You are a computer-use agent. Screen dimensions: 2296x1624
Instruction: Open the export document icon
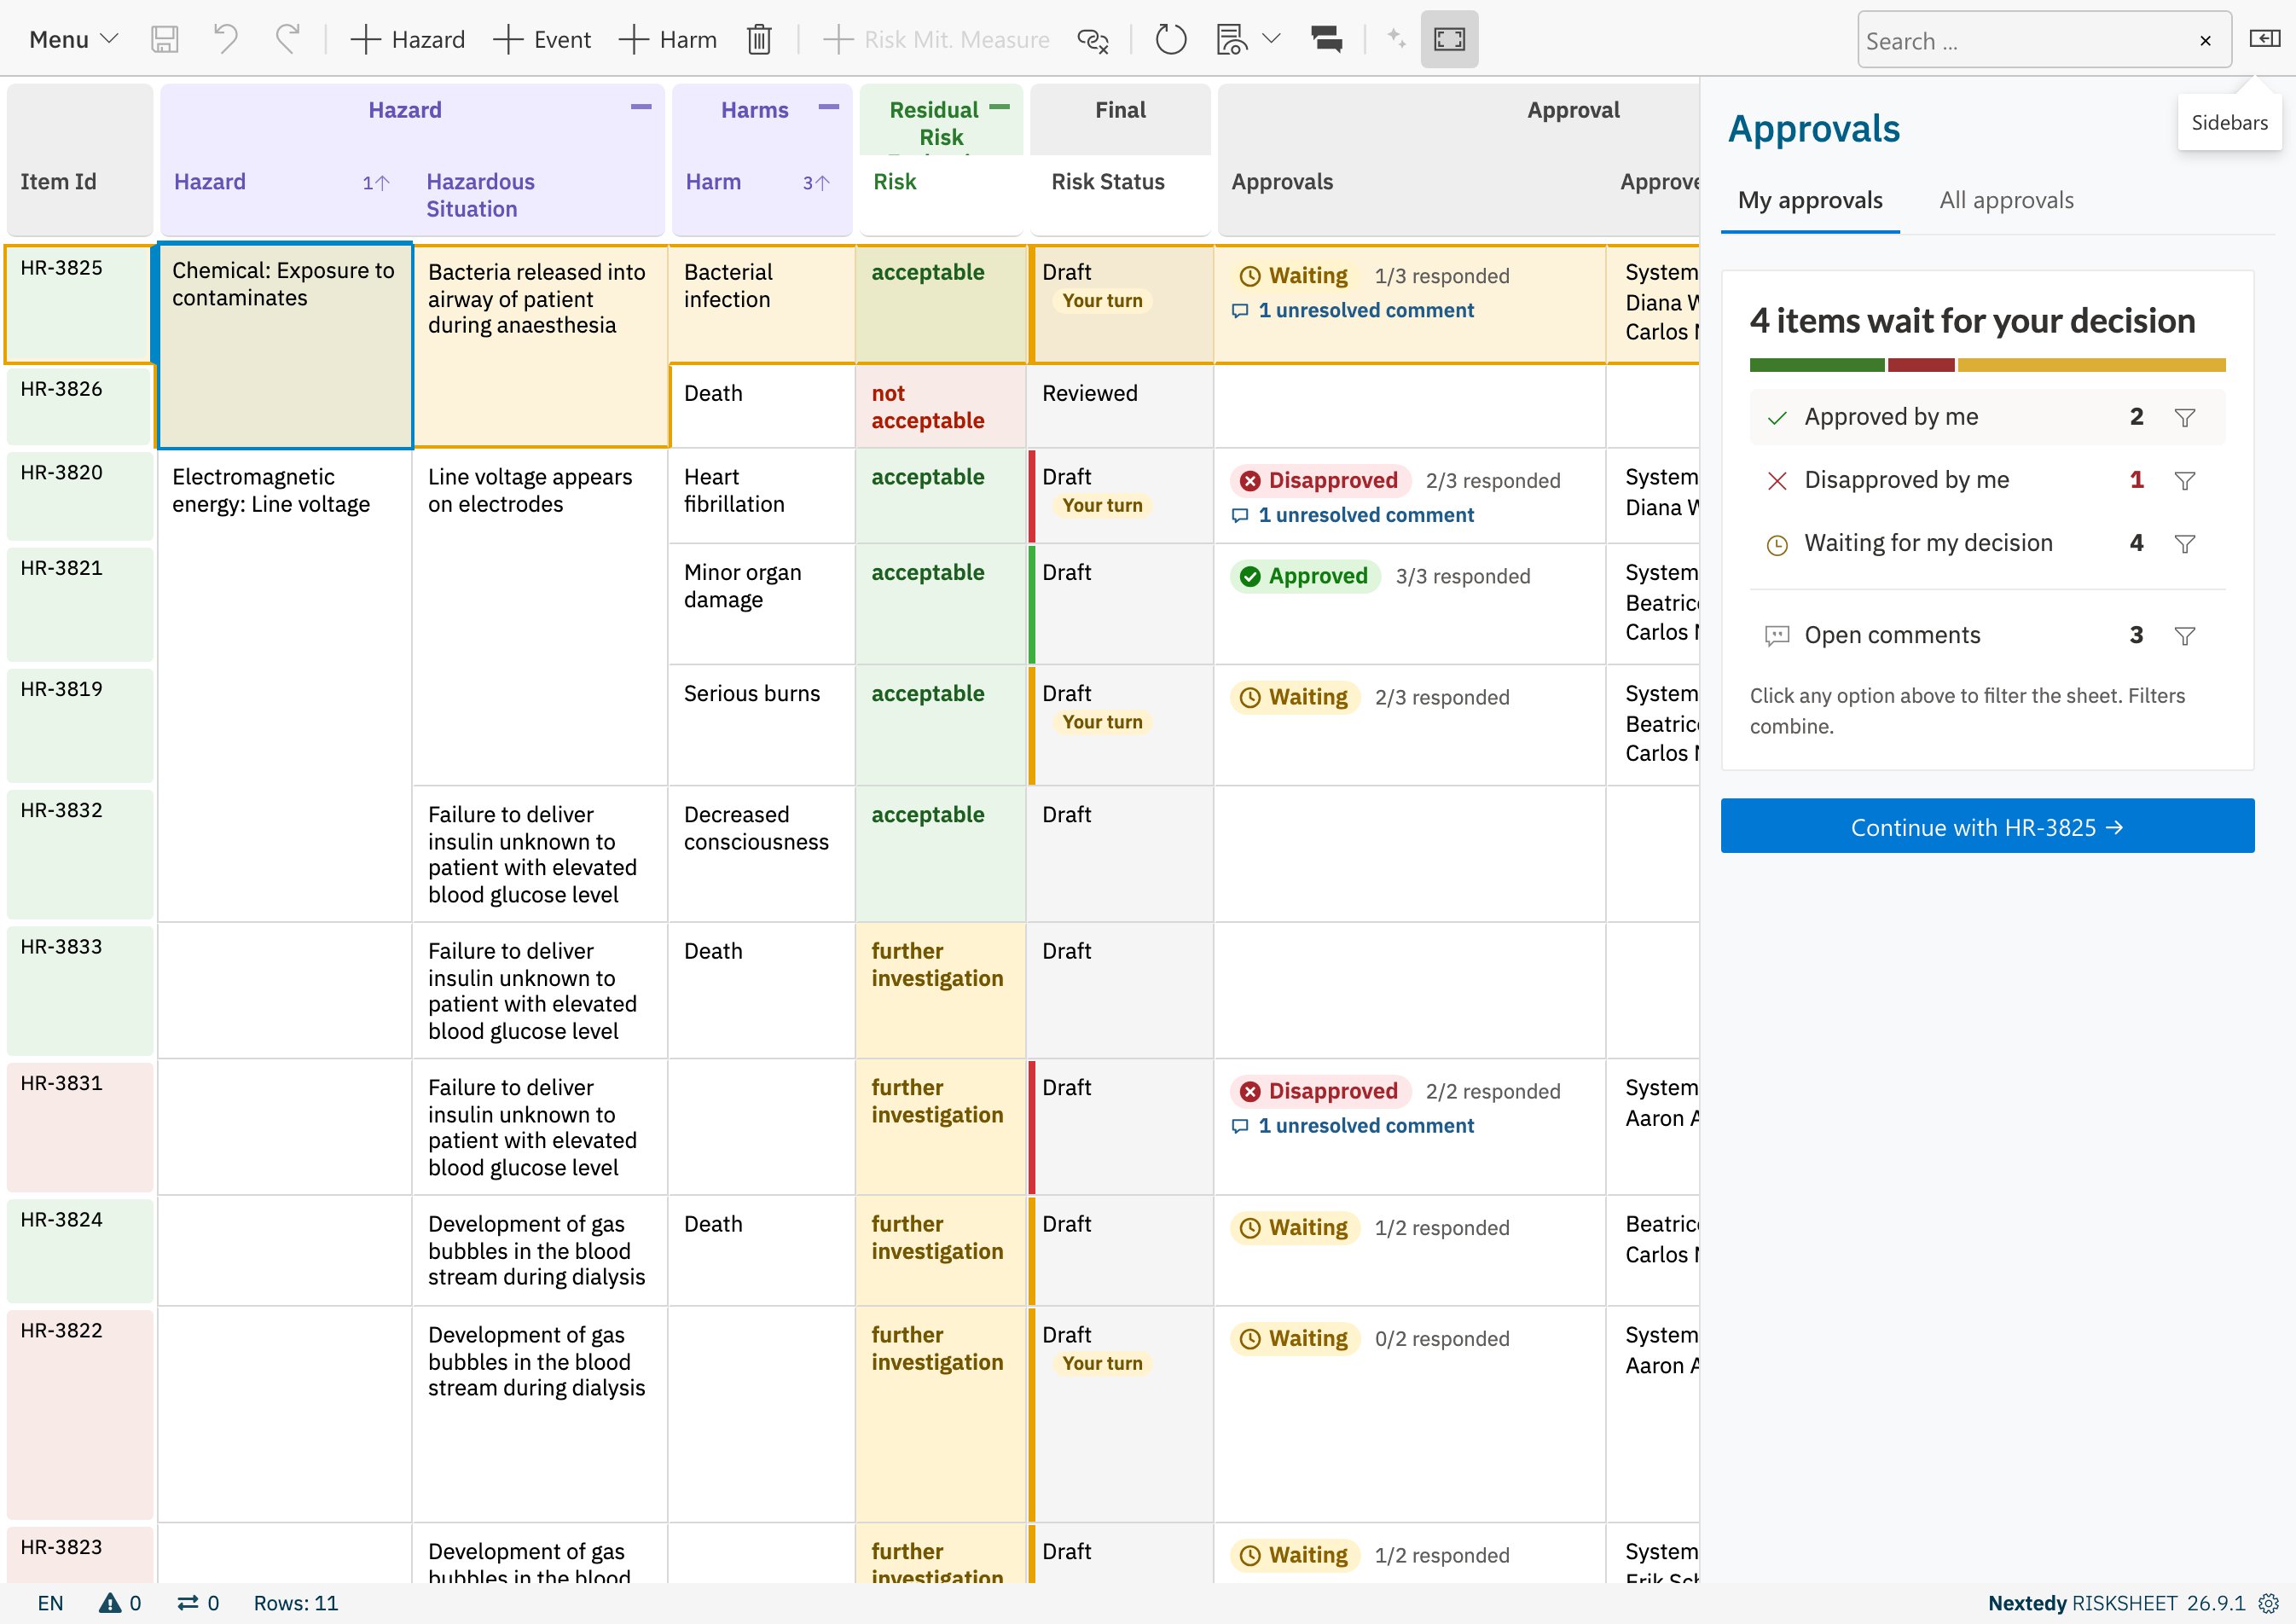click(x=1231, y=40)
